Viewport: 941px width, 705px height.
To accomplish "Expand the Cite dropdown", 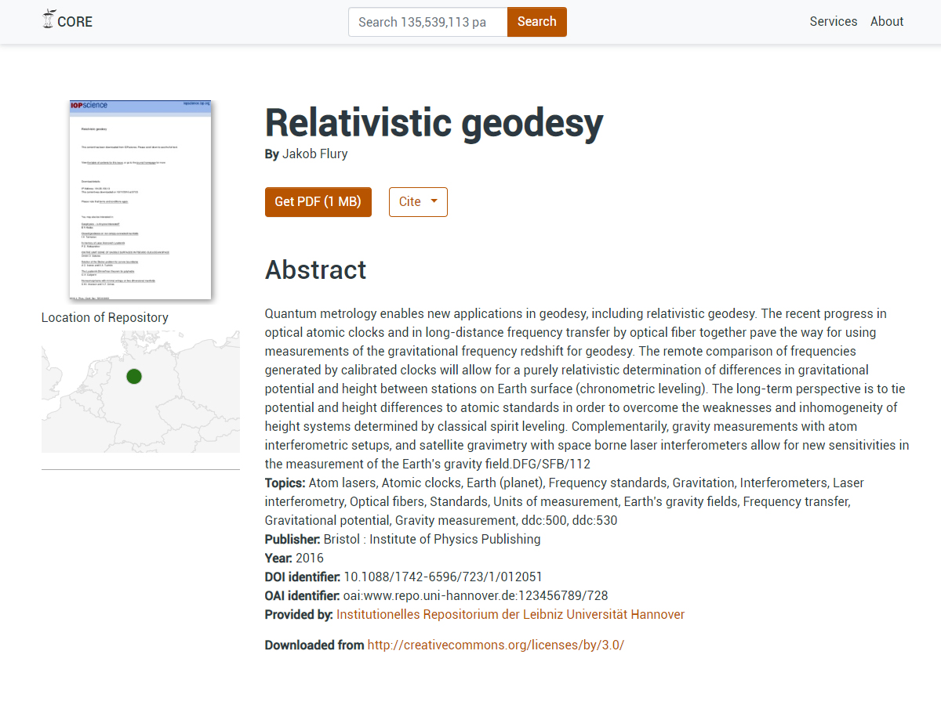I will coord(418,202).
